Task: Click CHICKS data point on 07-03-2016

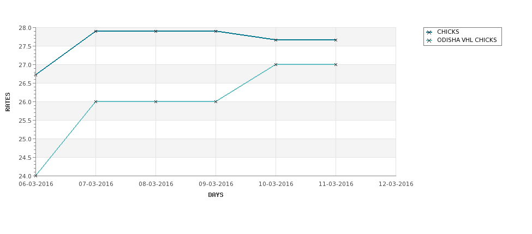Action: click(95, 31)
